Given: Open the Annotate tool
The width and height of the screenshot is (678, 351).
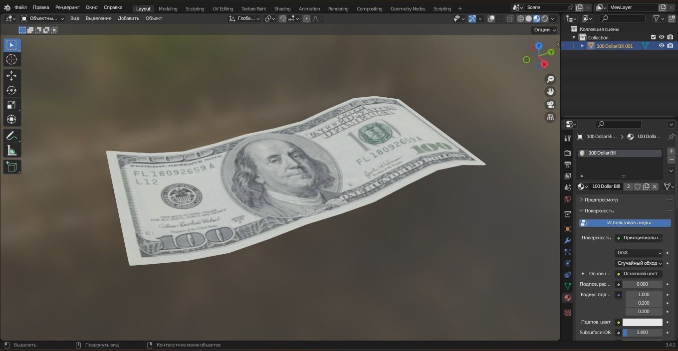Looking at the screenshot, I should pos(11,136).
